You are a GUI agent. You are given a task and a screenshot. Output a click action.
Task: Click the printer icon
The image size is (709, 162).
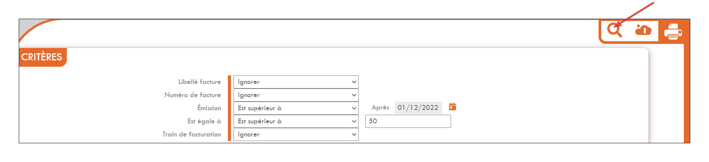tap(673, 31)
